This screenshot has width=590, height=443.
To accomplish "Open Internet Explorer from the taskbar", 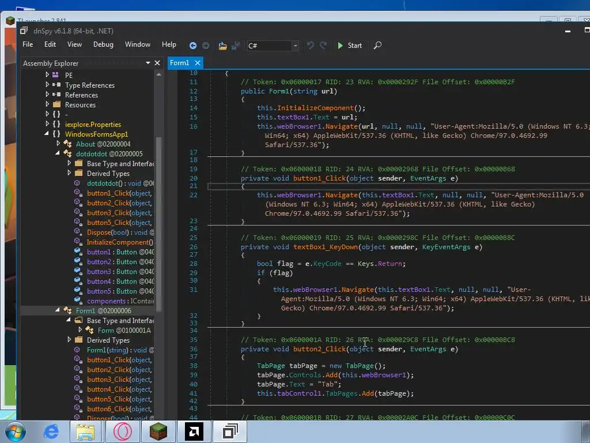I will click(51, 431).
